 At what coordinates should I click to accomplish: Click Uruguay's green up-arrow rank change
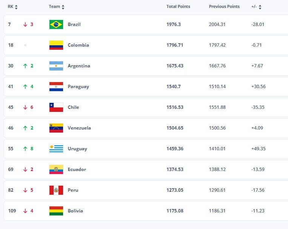(x=25, y=149)
